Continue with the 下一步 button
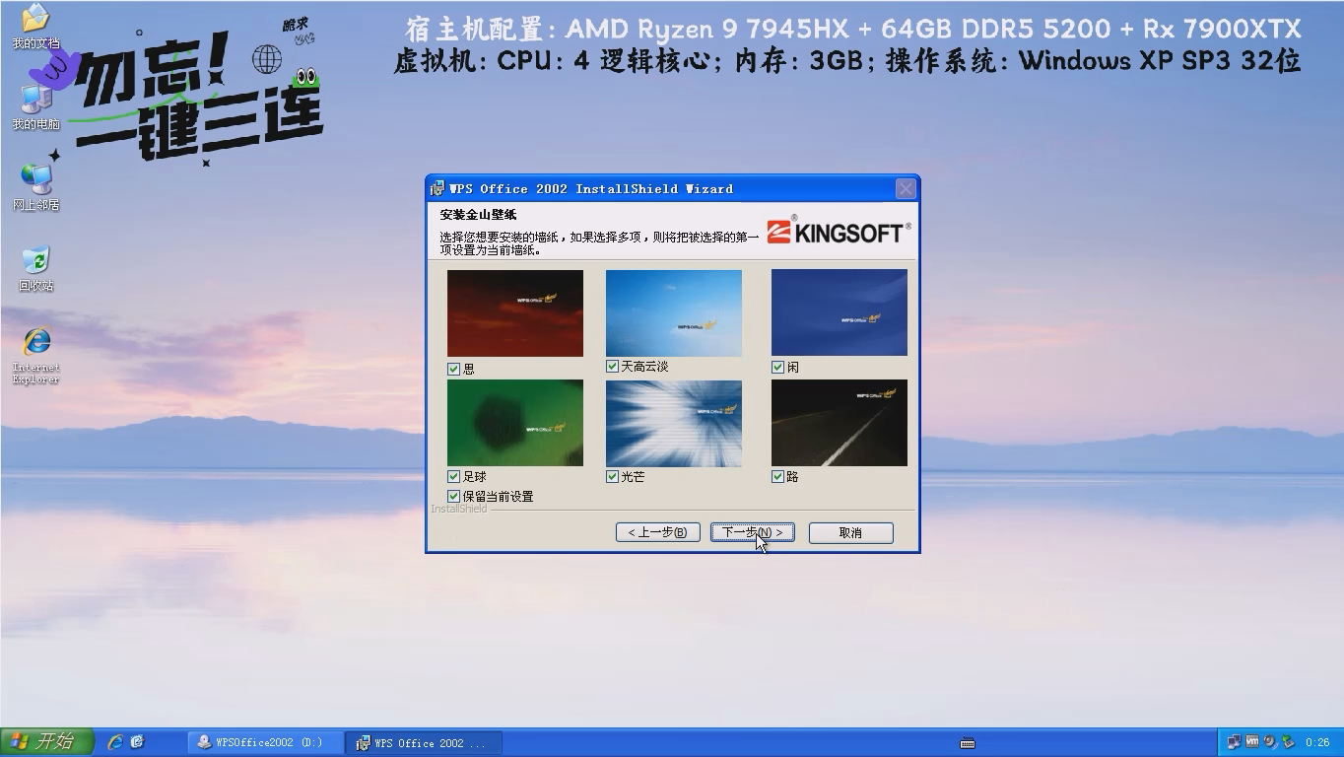Screen dimensions: 1344x757 753,532
